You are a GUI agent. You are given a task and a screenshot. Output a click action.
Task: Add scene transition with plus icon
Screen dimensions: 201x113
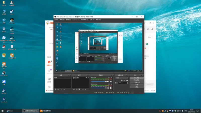[x=122, y=80]
